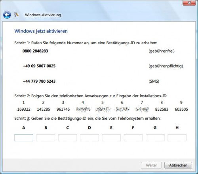Close the Windows-Aktivierung dialog
This screenshot has width=198, height=174.
click(x=189, y=3)
